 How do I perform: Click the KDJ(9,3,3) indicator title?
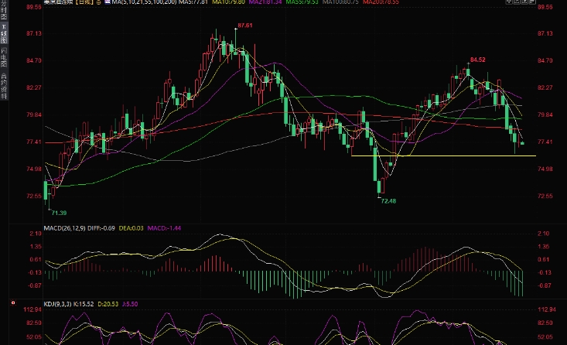pos(57,304)
